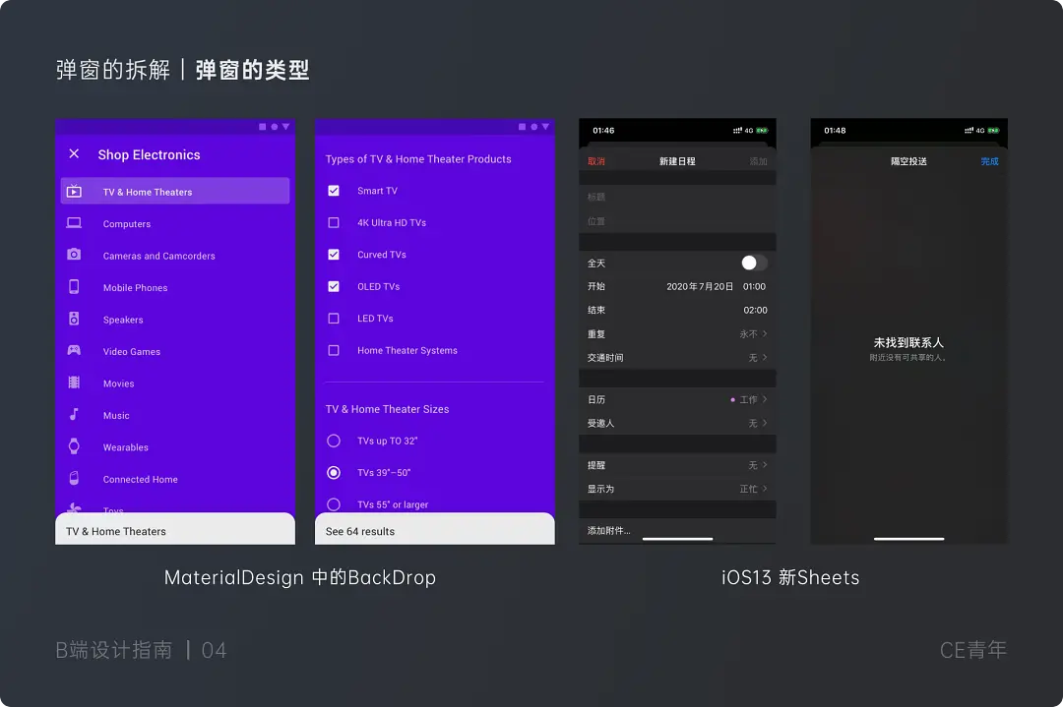Select the Wearables watch icon

pyautogui.click(x=73, y=447)
